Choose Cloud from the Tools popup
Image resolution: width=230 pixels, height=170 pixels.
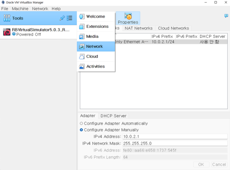[x=96, y=57]
